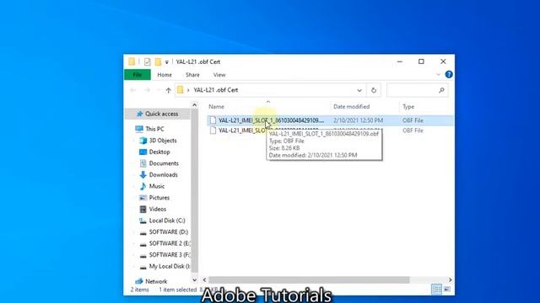The width and height of the screenshot is (540, 303).
Task: Maximize the File Explorer window
Action: [x=421, y=61]
